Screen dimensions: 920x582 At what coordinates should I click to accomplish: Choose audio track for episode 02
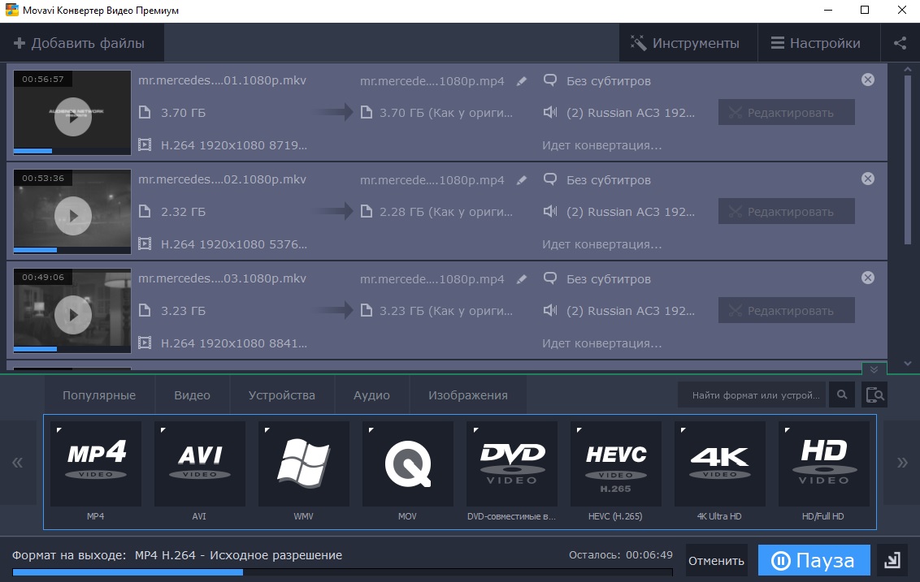click(619, 212)
